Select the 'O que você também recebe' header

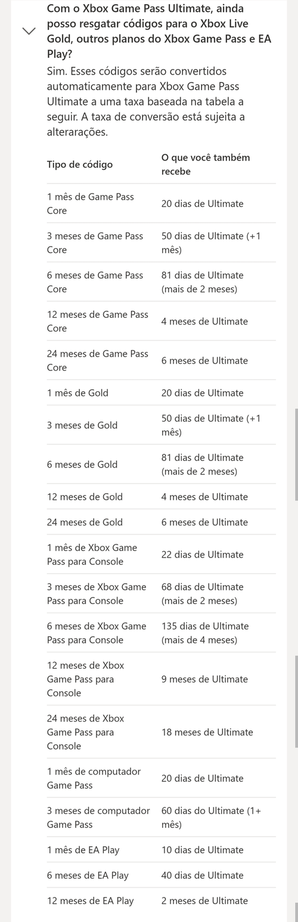[x=206, y=165]
